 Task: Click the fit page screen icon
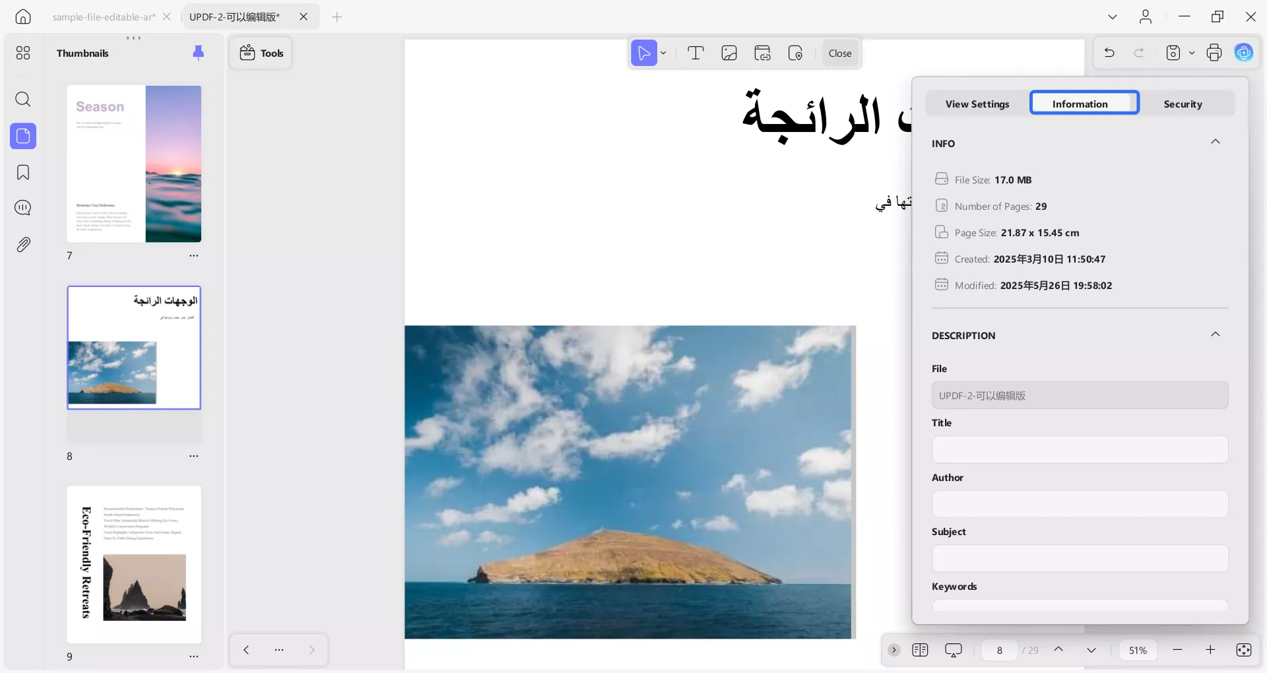[x=1244, y=650]
